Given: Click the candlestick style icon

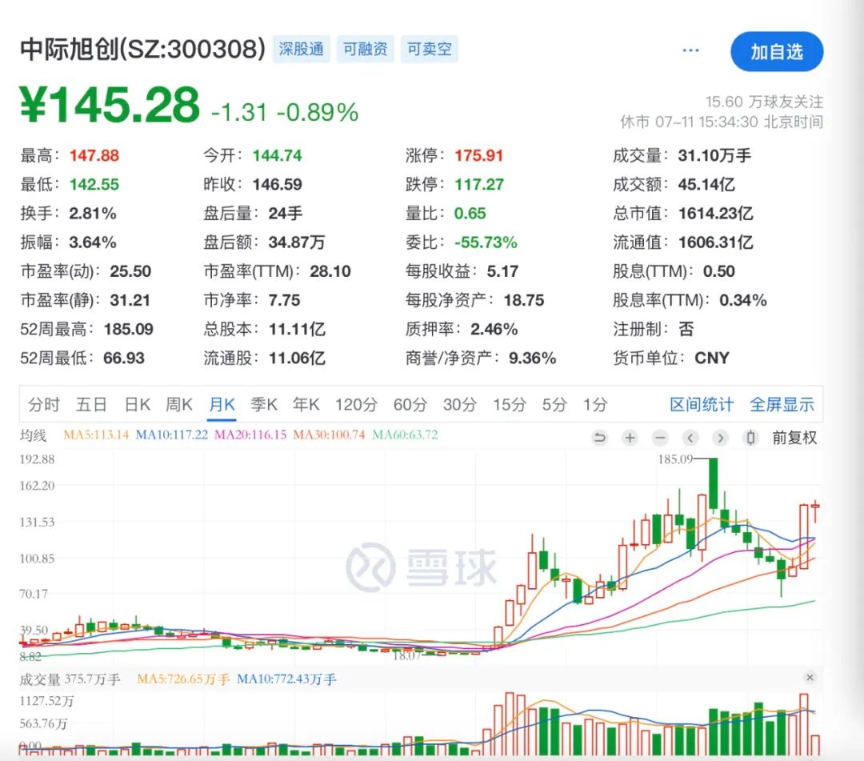Looking at the screenshot, I should click(750, 438).
